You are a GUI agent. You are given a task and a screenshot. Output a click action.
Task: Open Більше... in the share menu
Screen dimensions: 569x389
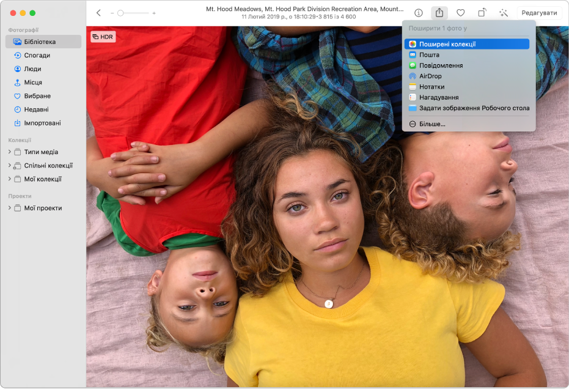(x=431, y=124)
